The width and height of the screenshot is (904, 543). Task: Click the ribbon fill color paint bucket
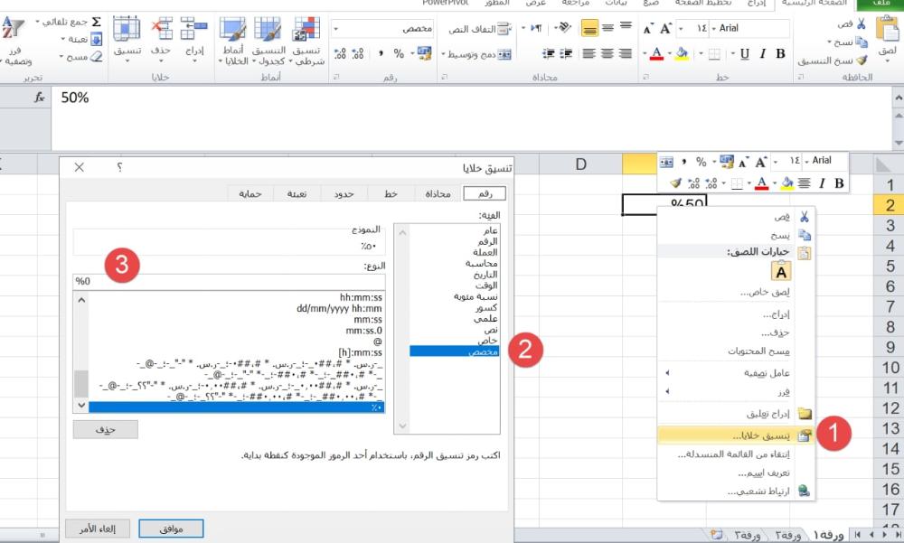(682, 54)
